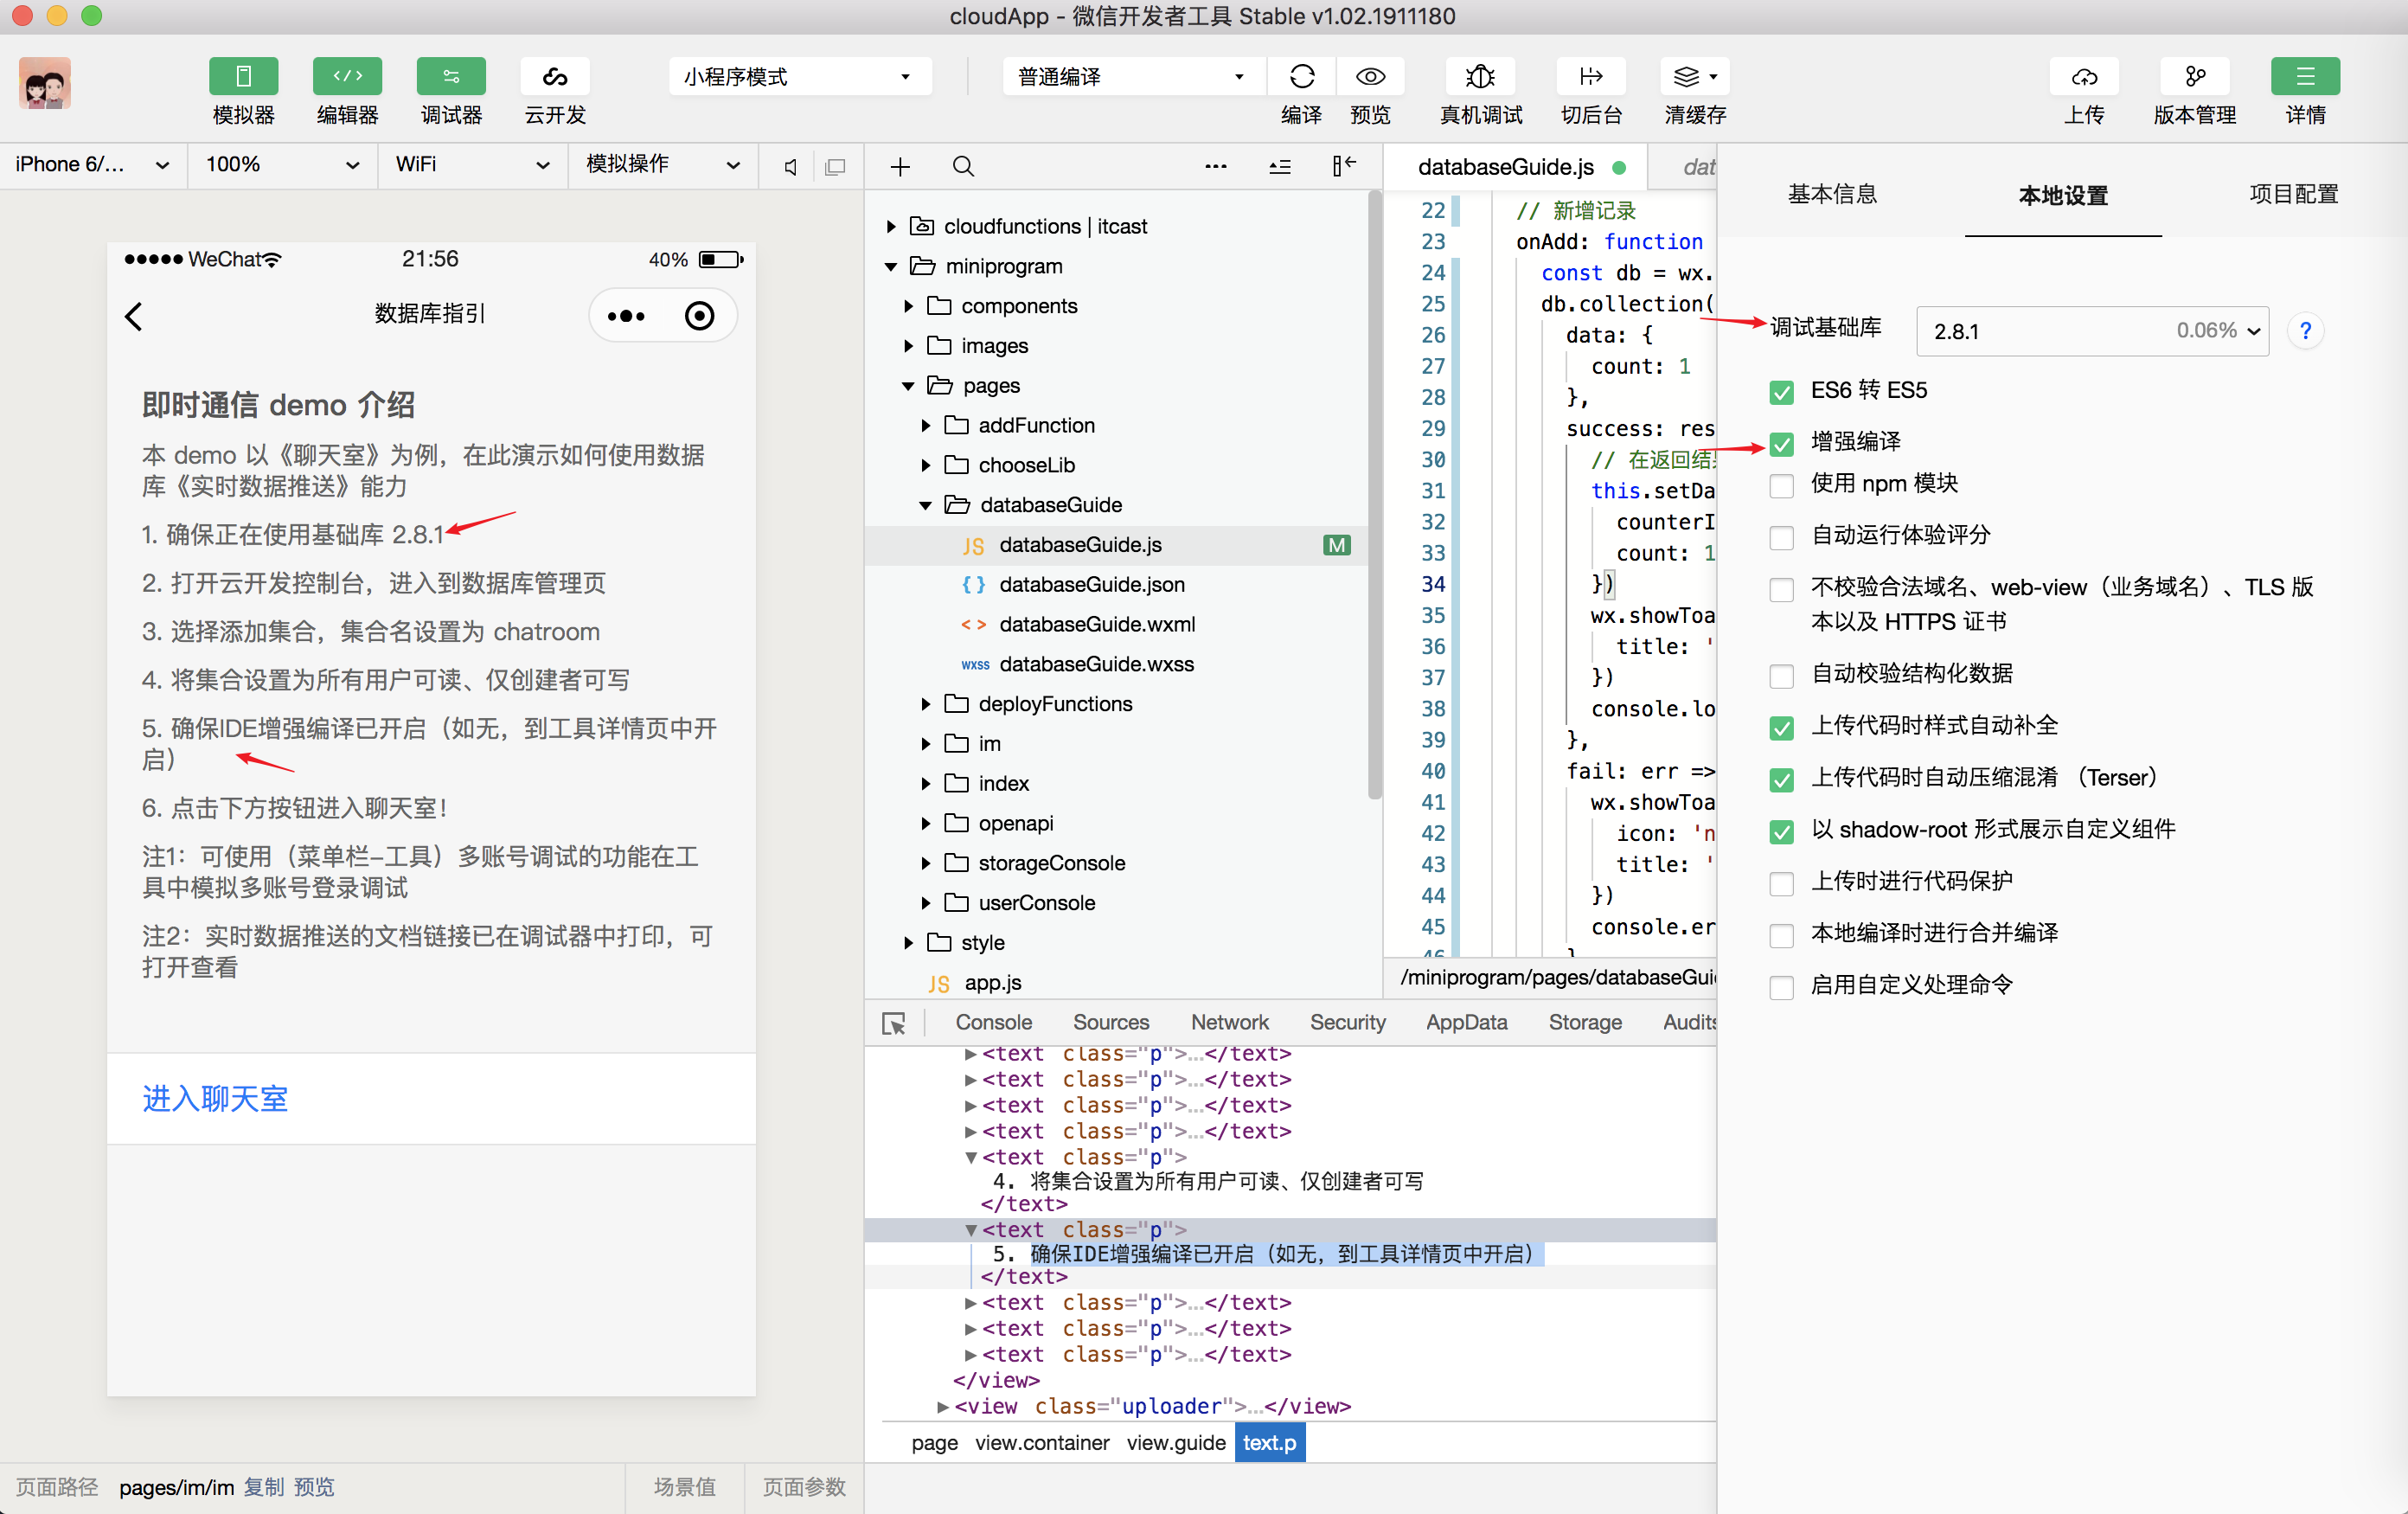Open the 普通编译 compile mode dropdown

1133,77
